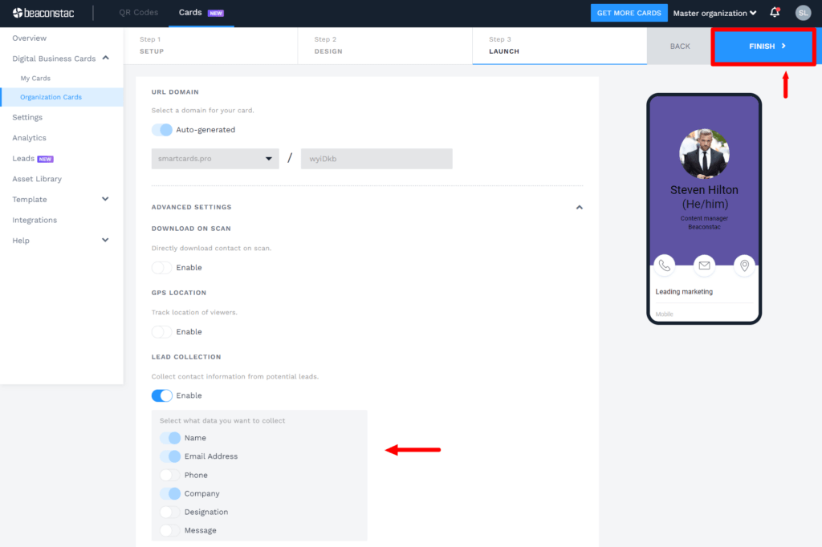Click the SL profile avatar

click(804, 13)
